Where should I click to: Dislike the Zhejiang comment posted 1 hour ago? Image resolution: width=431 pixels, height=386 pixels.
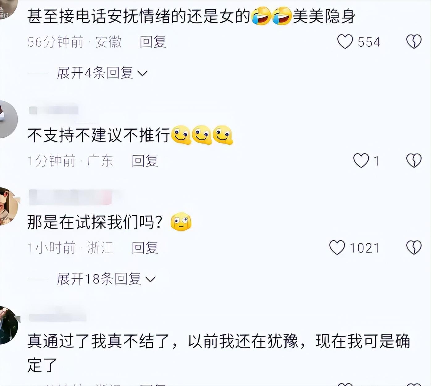coord(414,248)
